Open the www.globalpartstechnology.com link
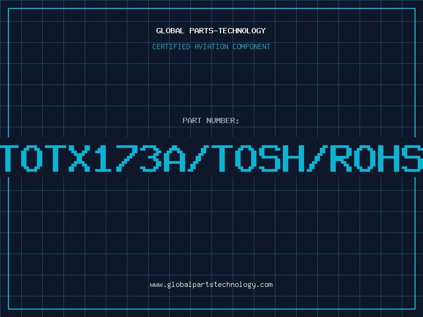 (x=211, y=285)
